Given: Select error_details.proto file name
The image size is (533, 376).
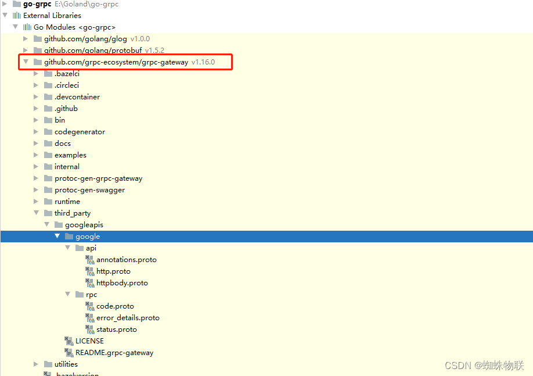Looking at the screenshot, I should 128,318.
